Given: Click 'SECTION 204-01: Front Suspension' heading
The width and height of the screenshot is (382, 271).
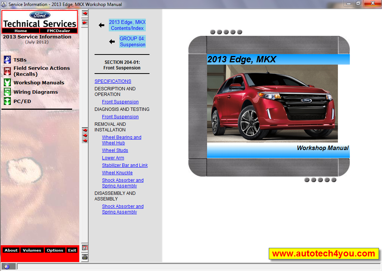Looking at the screenshot, I should (x=122, y=65).
